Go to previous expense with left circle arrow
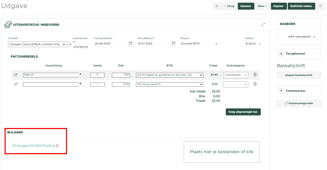This screenshot has height=170, width=327. coord(217,6)
